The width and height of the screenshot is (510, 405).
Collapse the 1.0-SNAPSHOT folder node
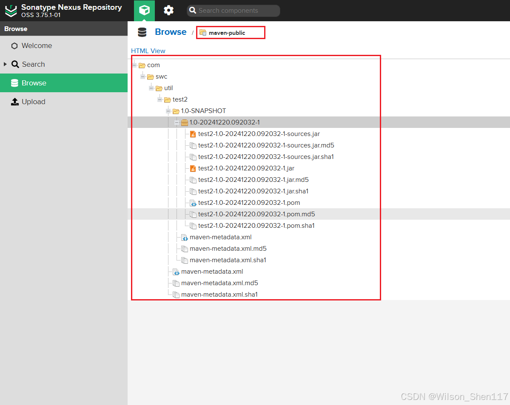[168, 111]
